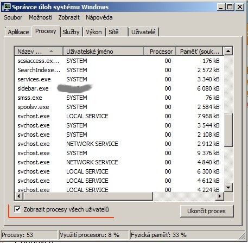Viewport: 248px width, 243px height.
Task: Sort by Uživatelské jméno column header
Action: [104, 52]
